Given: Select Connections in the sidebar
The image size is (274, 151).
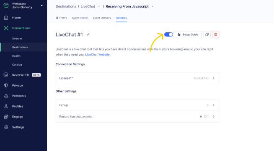Looking at the screenshot, I should point(21,28).
